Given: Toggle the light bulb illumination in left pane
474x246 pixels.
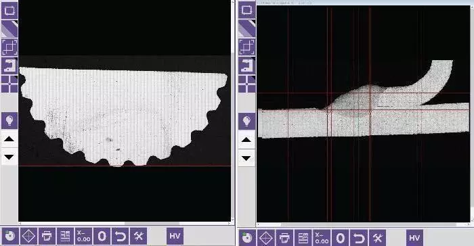Looking at the screenshot, I should click(9, 121).
